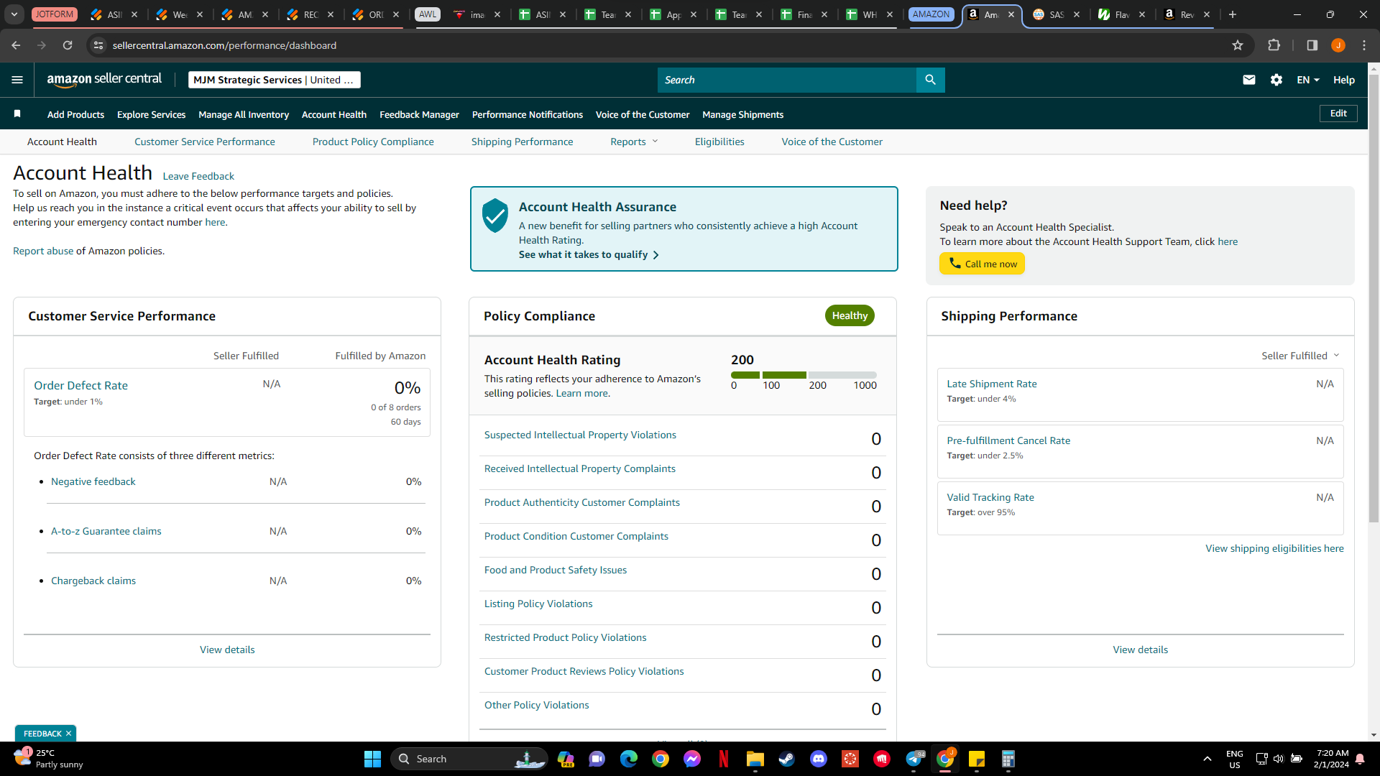Viewport: 1380px width, 776px height.
Task: Open the Negative feedback metric link
Action: click(x=93, y=481)
